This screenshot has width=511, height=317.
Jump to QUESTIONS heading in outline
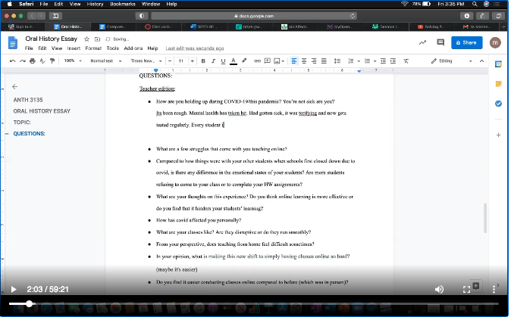point(30,133)
